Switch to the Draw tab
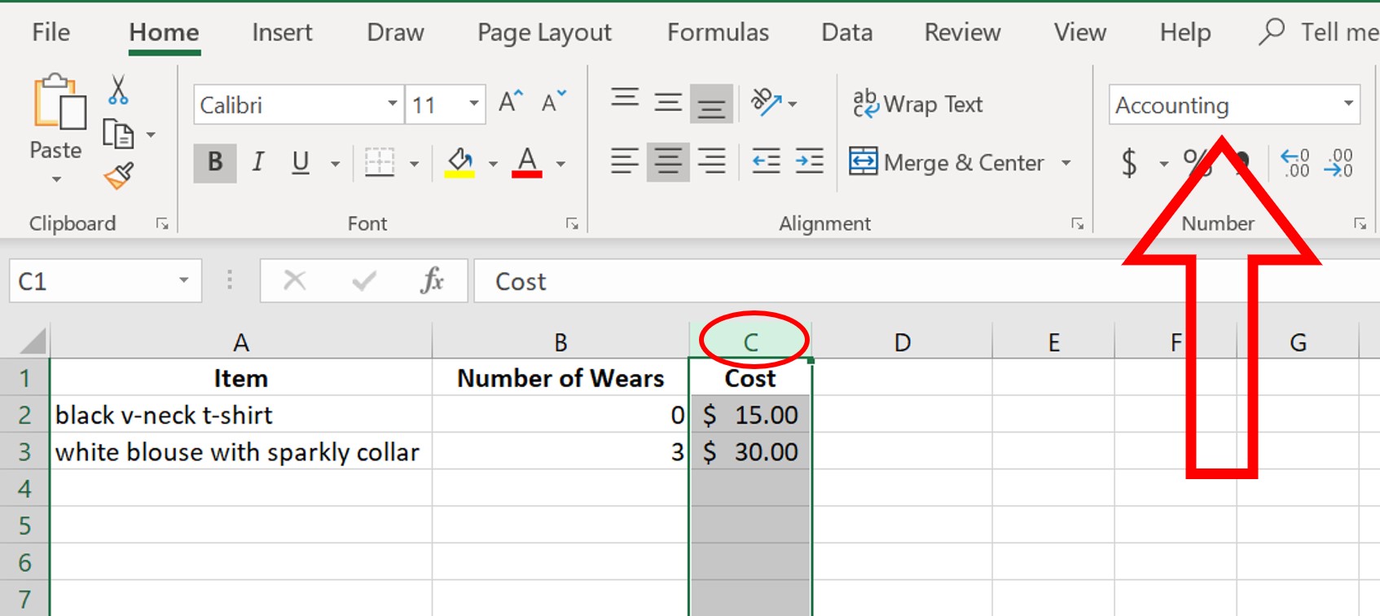The width and height of the screenshot is (1380, 616). 395,32
